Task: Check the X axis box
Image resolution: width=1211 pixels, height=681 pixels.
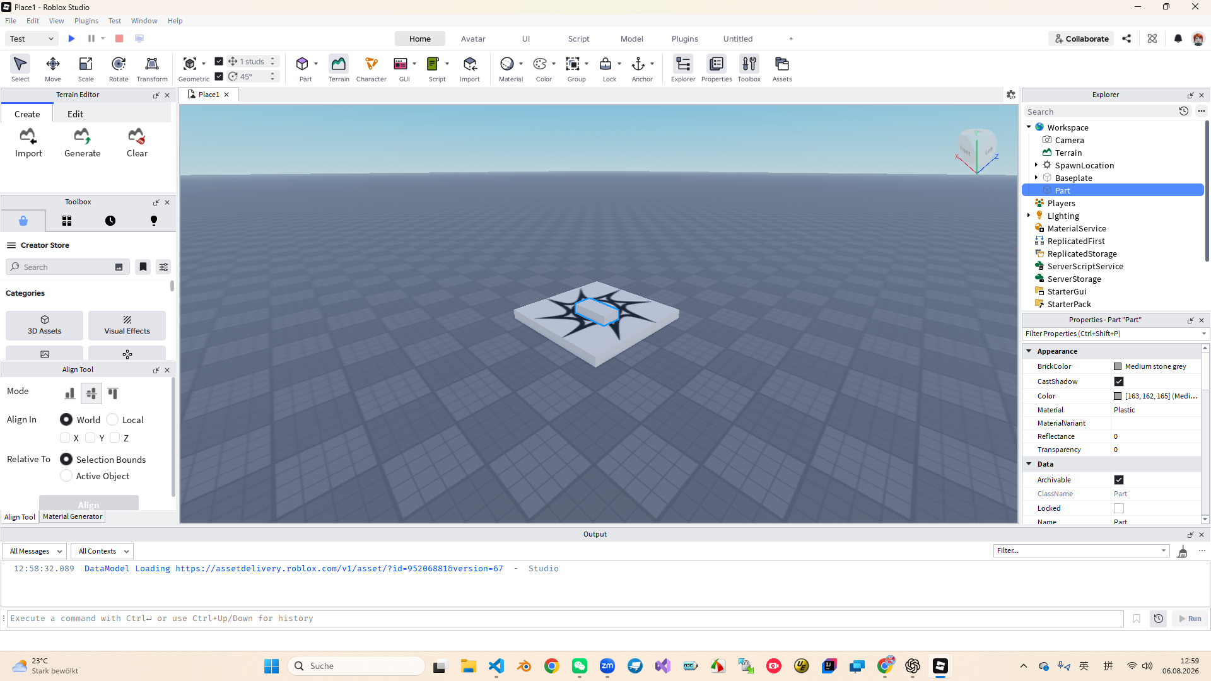Action: coord(65,438)
